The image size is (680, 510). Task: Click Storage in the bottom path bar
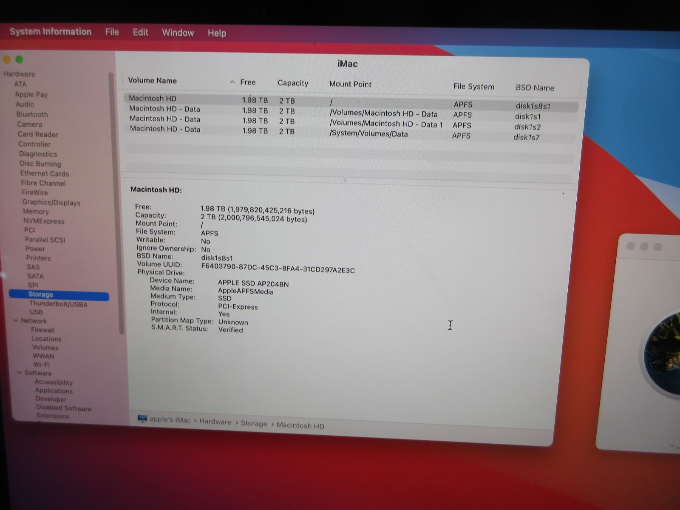pyautogui.click(x=254, y=423)
